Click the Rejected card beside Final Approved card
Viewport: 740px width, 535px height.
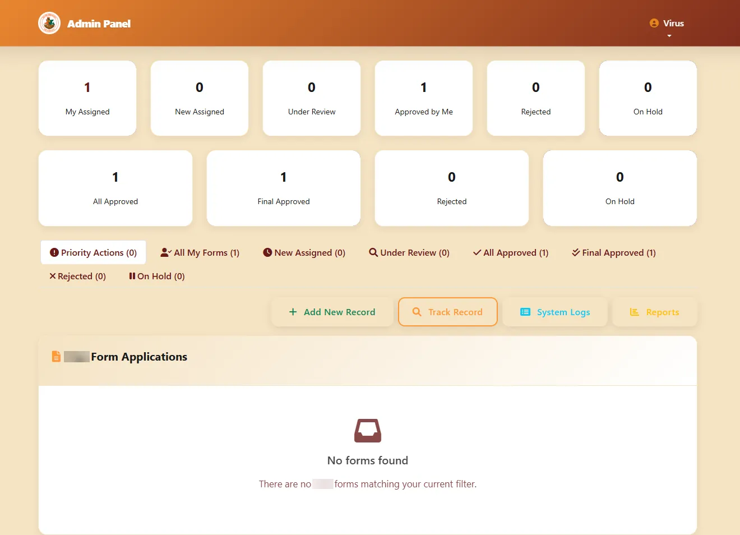click(x=452, y=188)
